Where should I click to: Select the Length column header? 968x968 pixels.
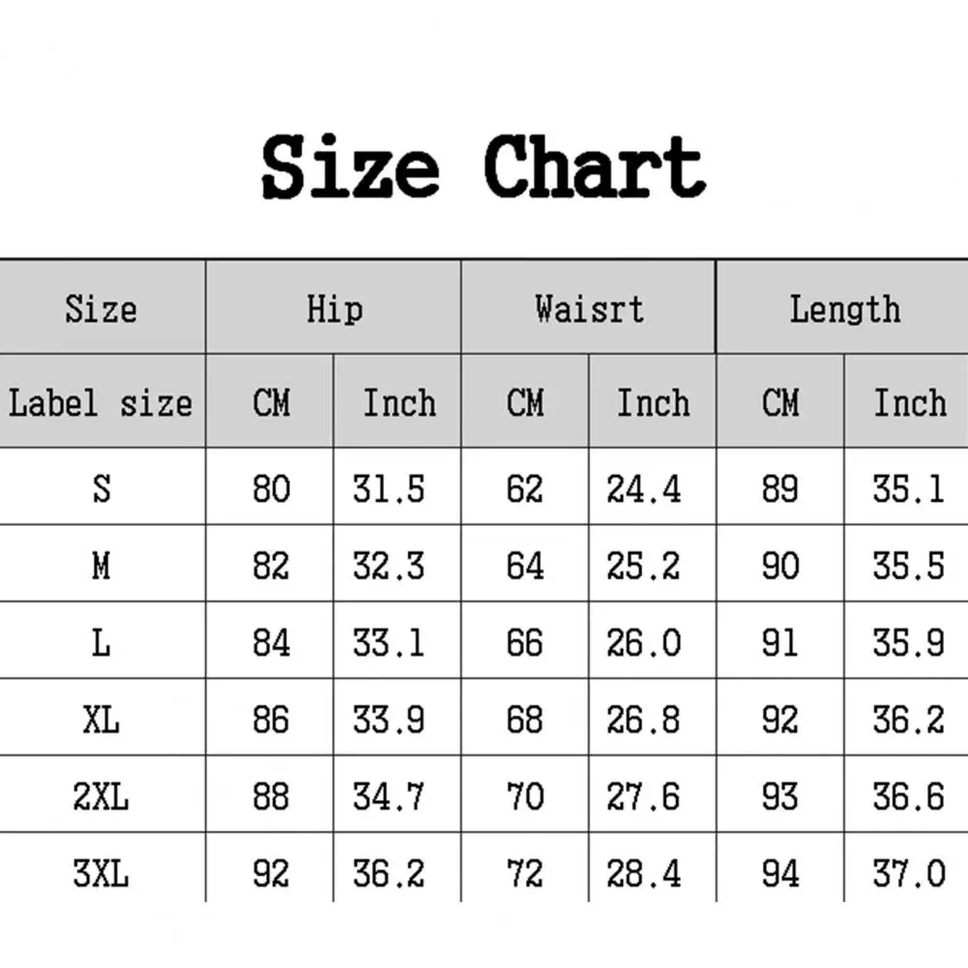coord(844,309)
